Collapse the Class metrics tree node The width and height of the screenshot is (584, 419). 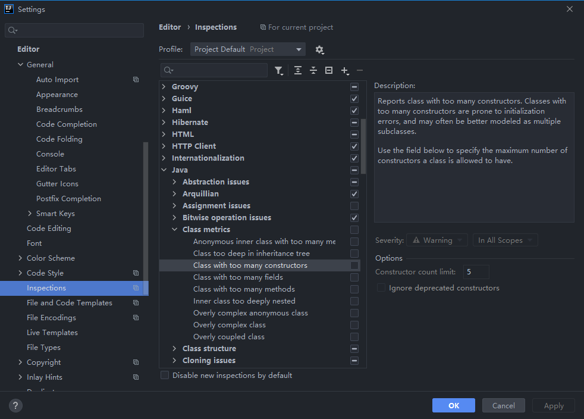[x=175, y=230]
